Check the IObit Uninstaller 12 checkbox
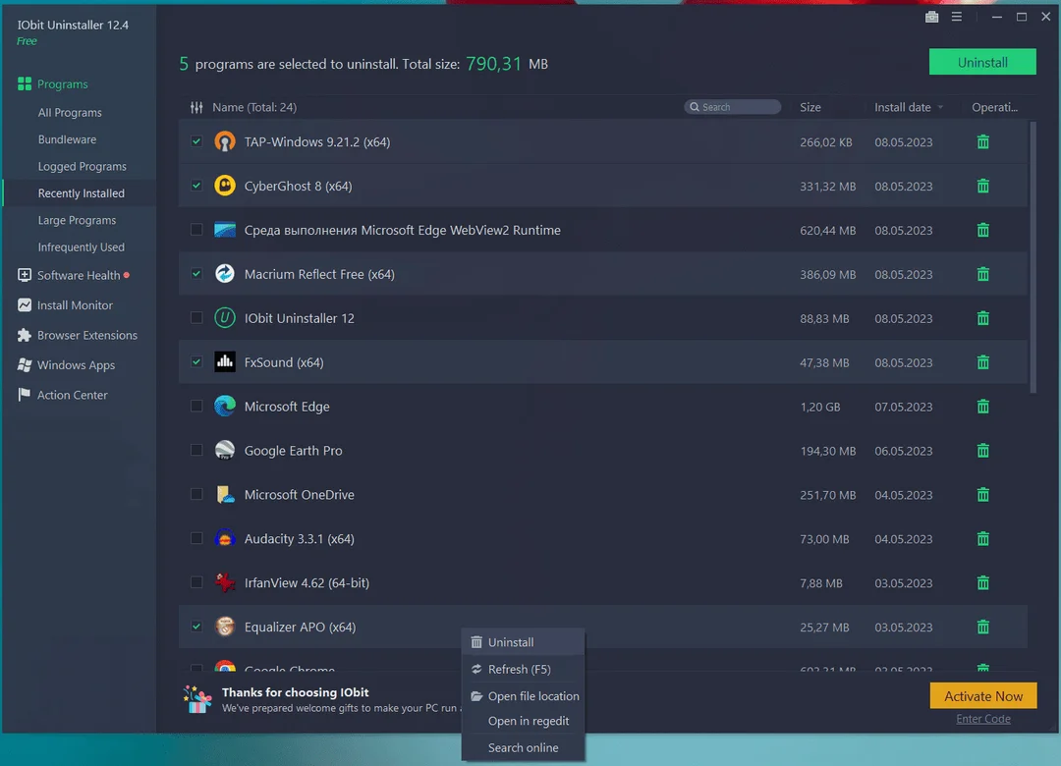The height and width of the screenshot is (766, 1061). 196,317
